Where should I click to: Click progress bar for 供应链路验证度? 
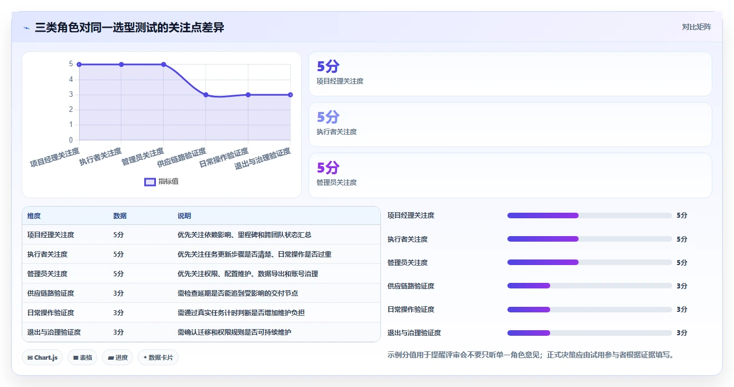pyautogui.click(x=589, y=286)
